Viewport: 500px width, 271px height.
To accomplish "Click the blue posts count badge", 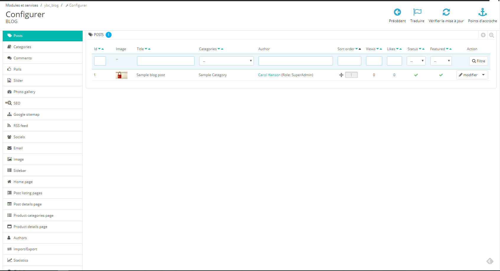I will (x=109, y=35).
